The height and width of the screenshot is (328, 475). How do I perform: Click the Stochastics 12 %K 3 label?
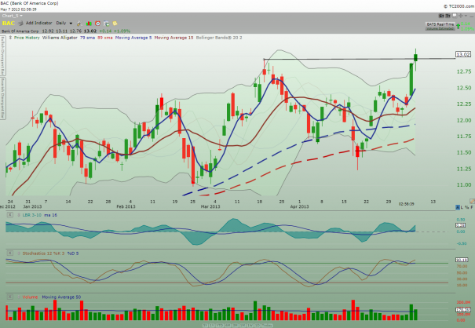[43, 253]
